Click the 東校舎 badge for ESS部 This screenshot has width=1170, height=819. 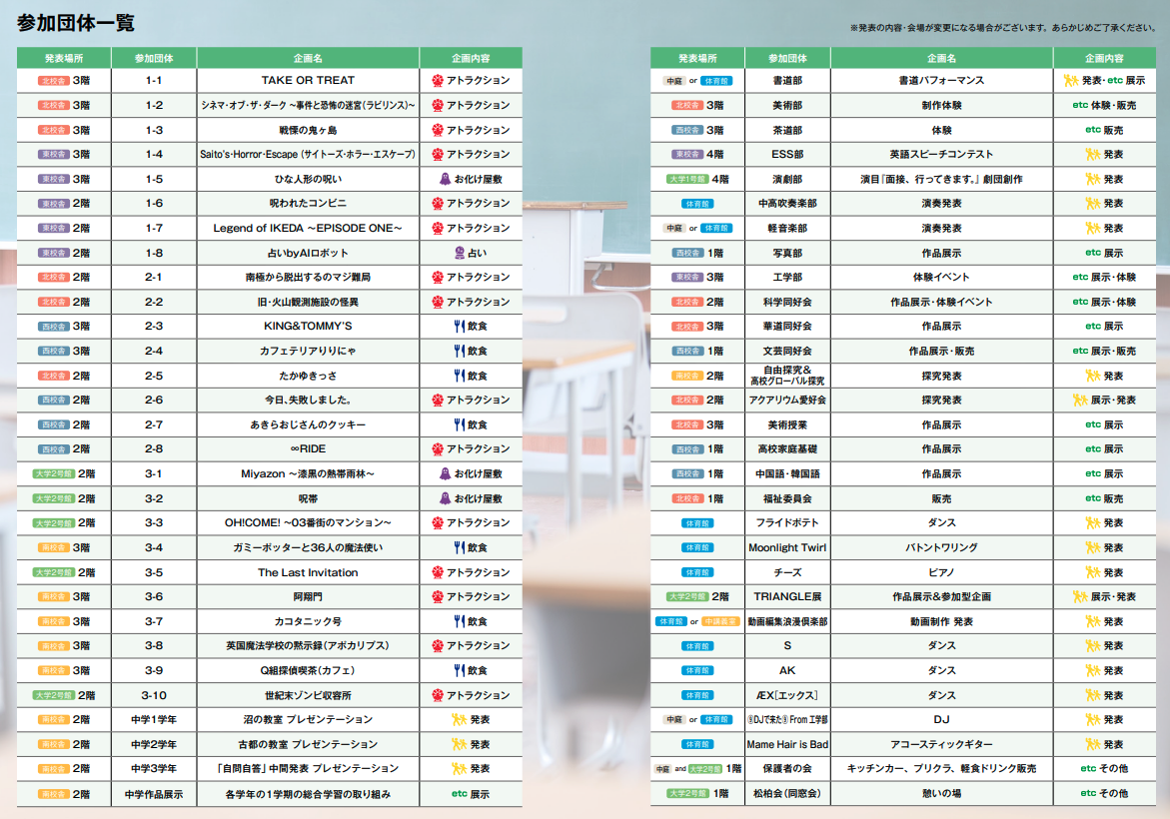tap(687, 155)
